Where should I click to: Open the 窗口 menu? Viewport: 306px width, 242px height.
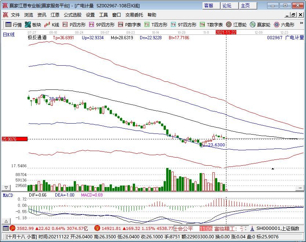point(117,15)
